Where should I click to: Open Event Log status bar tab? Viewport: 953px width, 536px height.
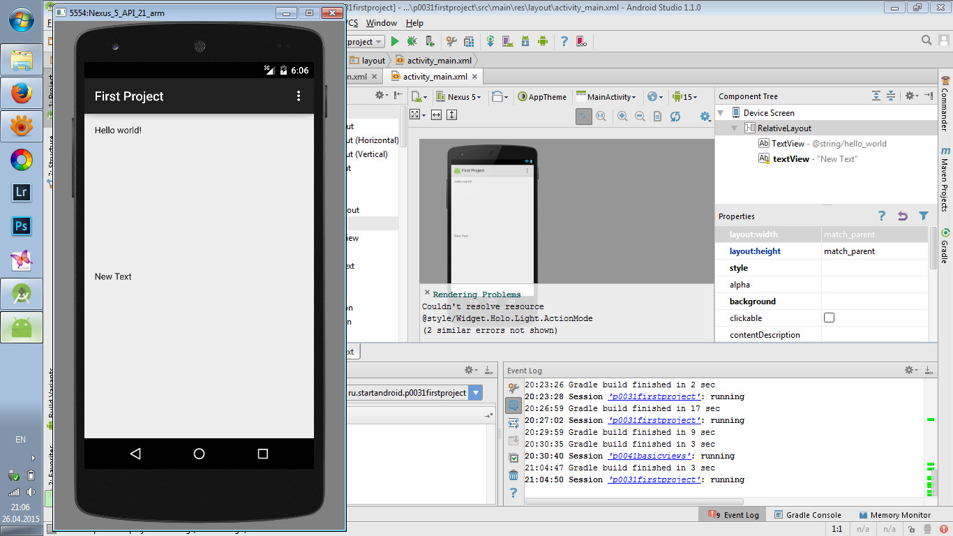click(733, 515)
